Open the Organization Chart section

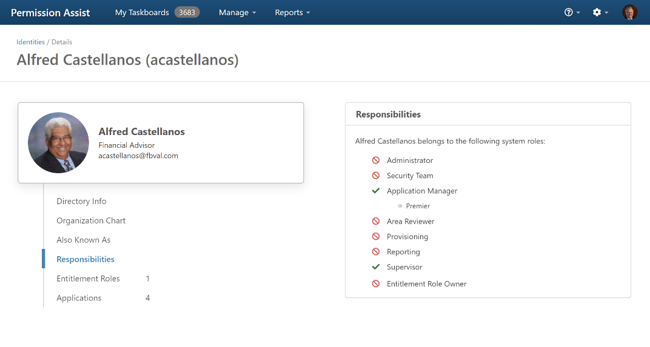pos(91,220)
